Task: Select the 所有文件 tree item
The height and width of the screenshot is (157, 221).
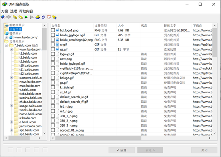Action: tap(16, 29)
